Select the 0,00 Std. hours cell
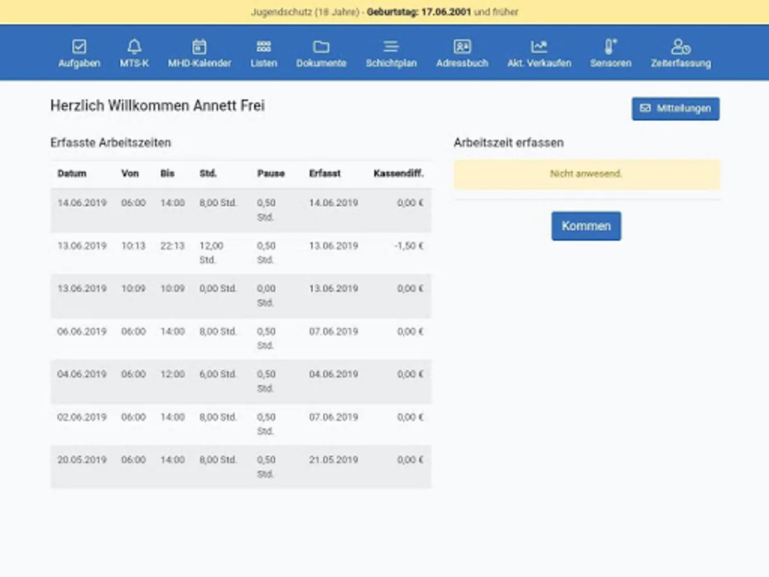 coord(218,289)
